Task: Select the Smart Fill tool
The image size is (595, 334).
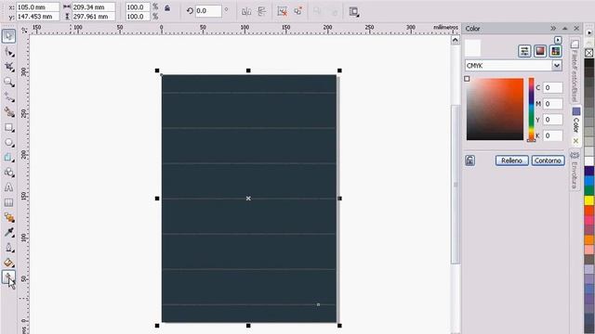Action: coord(9,112)
